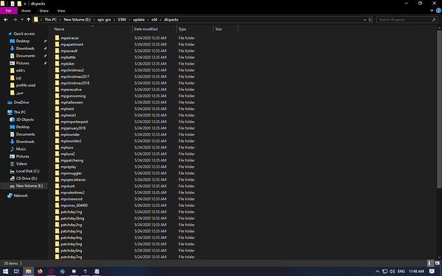
Task: Click the Windows Start button
Action: point(6,270)
